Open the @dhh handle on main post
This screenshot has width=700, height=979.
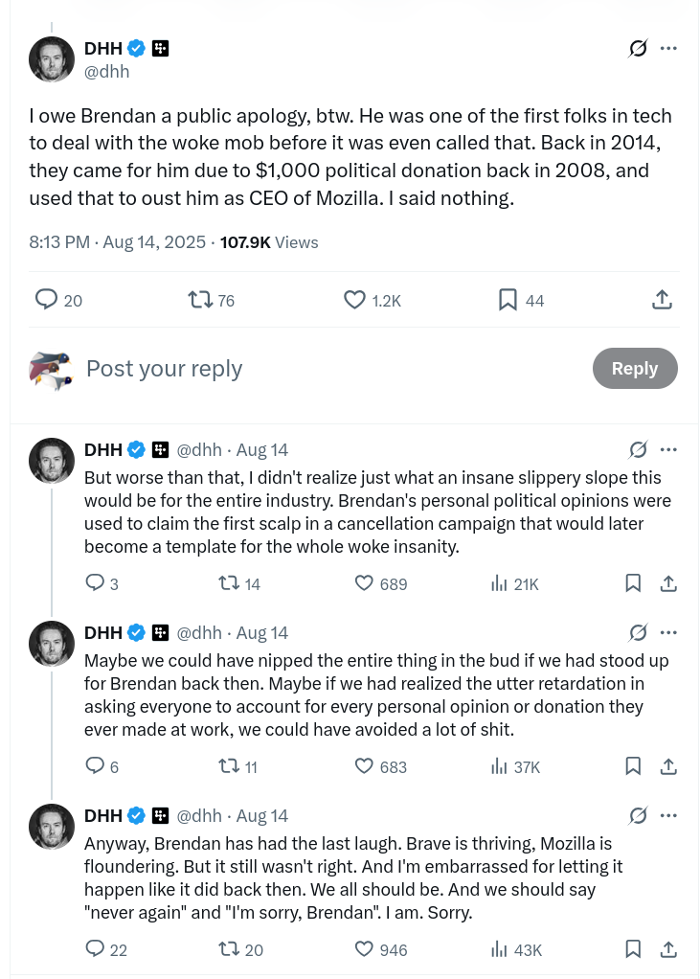107,72
